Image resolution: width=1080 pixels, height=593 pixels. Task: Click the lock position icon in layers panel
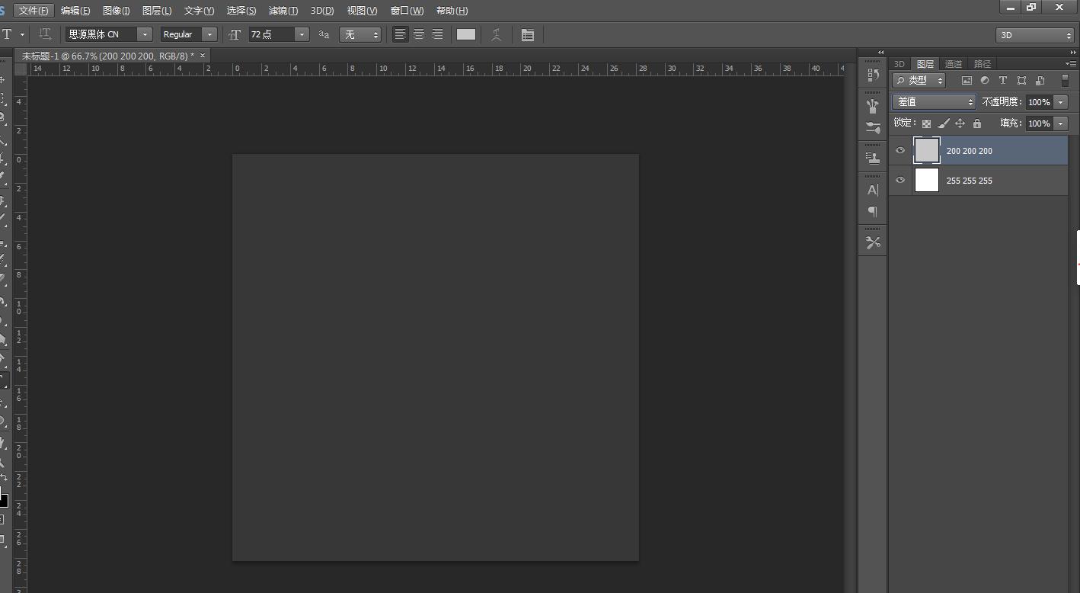tap(960, 123)
